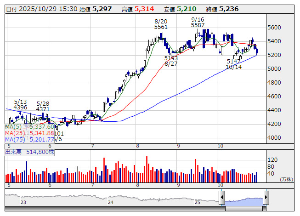
Task: Click the MA(25) 5,341.88 legend entry
Action: [x=30, y=133]
